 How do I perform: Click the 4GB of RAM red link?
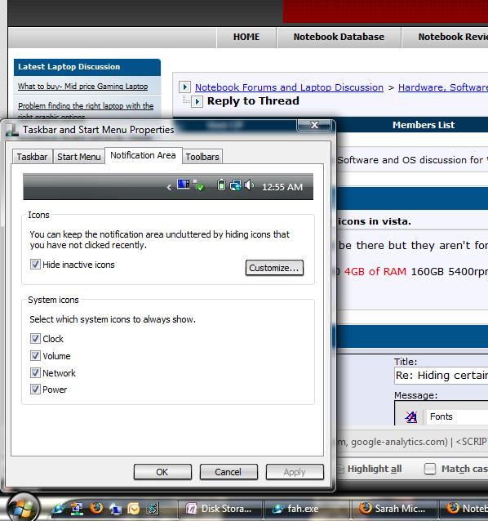click(x=375, y=271)
